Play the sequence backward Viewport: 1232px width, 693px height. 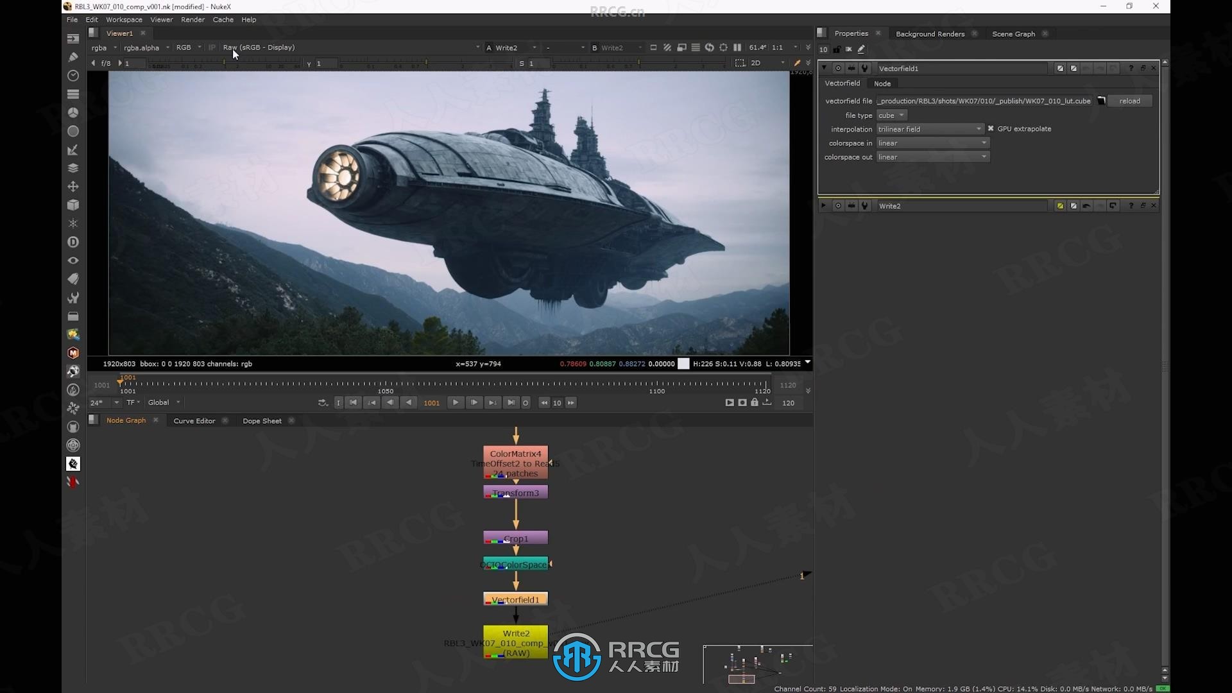409,403
